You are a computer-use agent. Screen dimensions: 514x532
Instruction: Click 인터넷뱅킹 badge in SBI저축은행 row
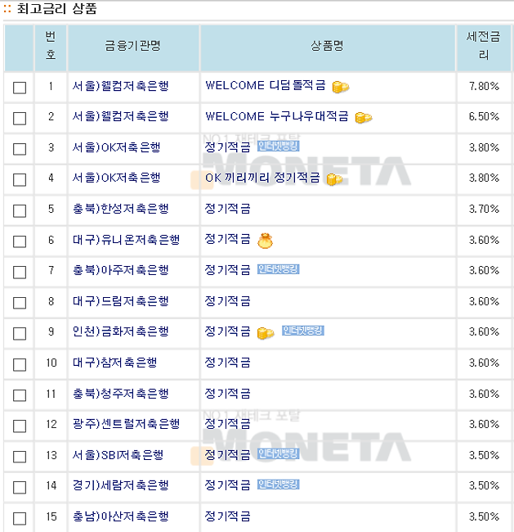278,453
